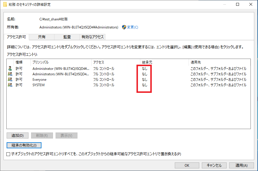
Task: Sort by the 適用先 column header
Action: pos(219,62)
